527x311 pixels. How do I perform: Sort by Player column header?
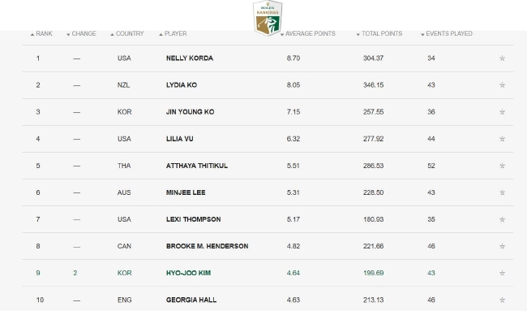coord(173,33)
